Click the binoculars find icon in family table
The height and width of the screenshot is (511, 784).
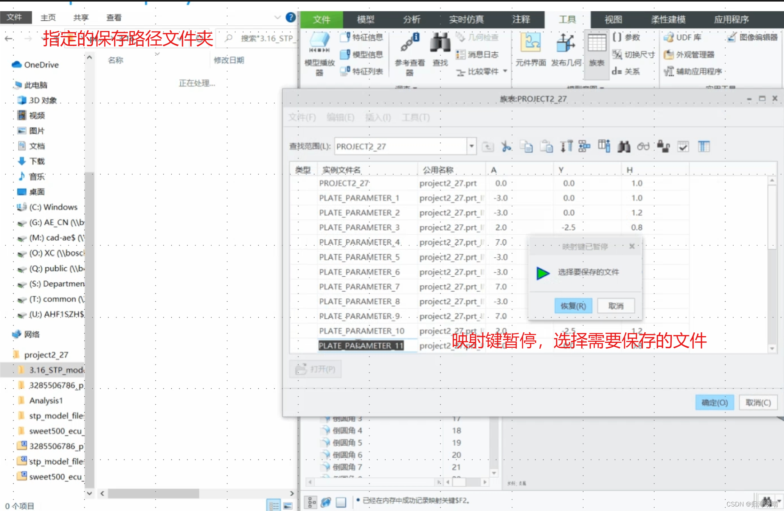tap(624, 146)
